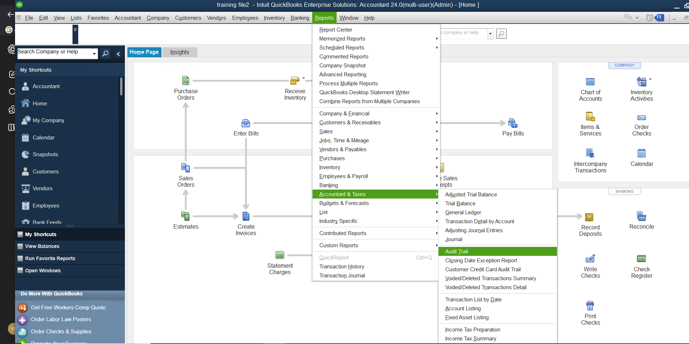Open the Write Checks icon
This screenshot has width=689, height=344.
tap(590, 259)
